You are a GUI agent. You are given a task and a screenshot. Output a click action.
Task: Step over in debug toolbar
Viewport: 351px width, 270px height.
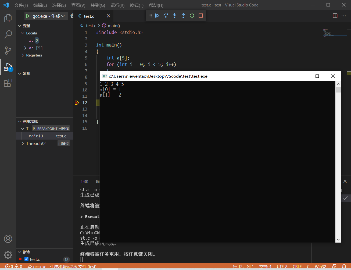[x=166, y=16]
